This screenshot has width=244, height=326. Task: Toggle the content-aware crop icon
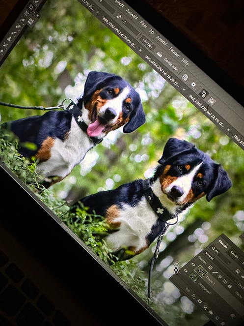pyautogui.click(x=212, y=101)
